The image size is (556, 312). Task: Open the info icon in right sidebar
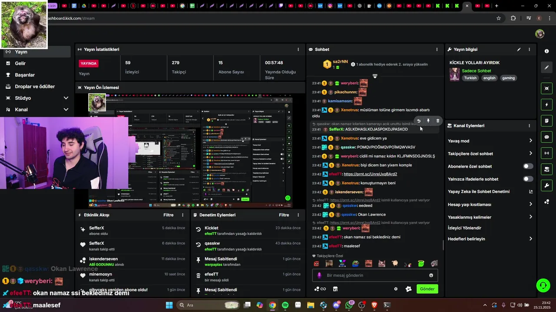[x=546, y=51]
